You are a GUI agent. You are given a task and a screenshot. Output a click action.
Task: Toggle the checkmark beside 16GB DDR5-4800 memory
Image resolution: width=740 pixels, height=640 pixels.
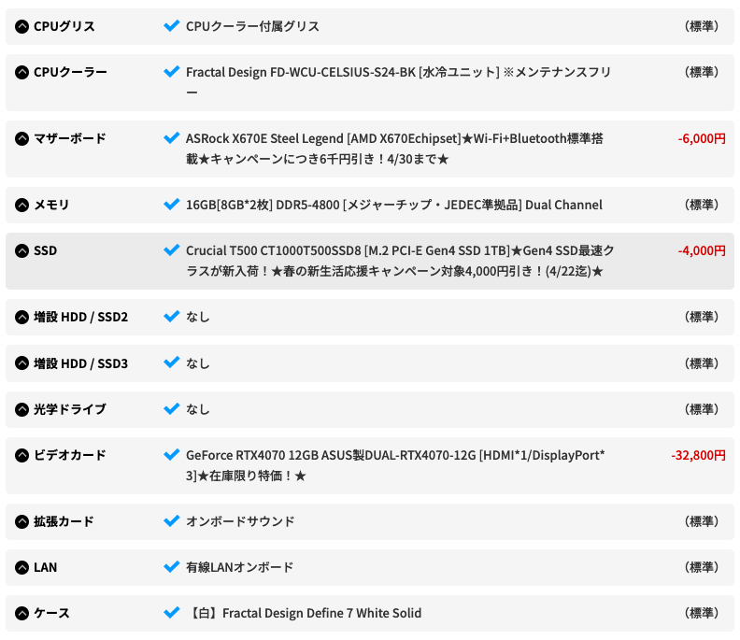click(x=171, y=204)
